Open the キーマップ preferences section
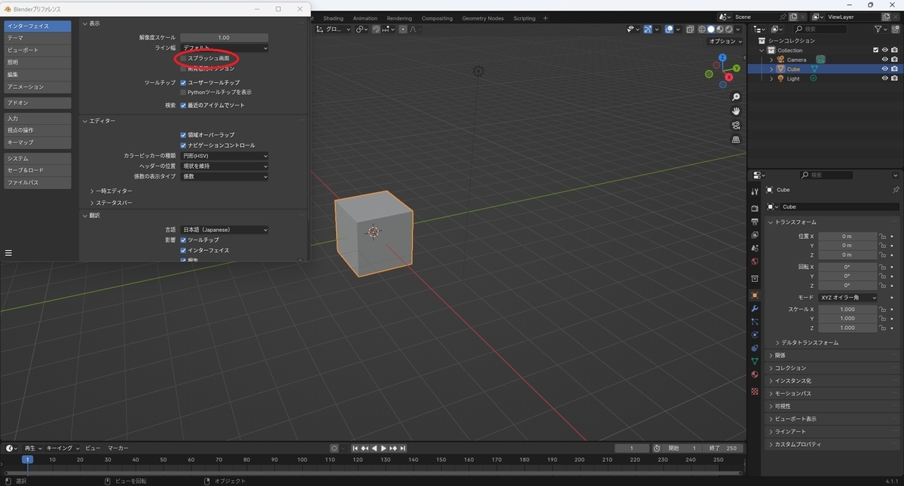 click(37, 142)
